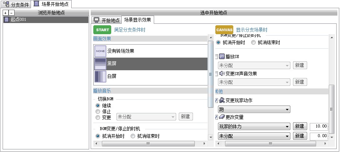Click the 播放SE waveform icon
Image resolution: width=340 pixels, height=152 pixels.
click(x=222, y=56)
